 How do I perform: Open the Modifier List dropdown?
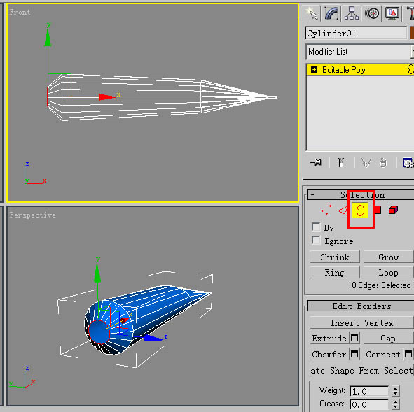pos(360,52)
